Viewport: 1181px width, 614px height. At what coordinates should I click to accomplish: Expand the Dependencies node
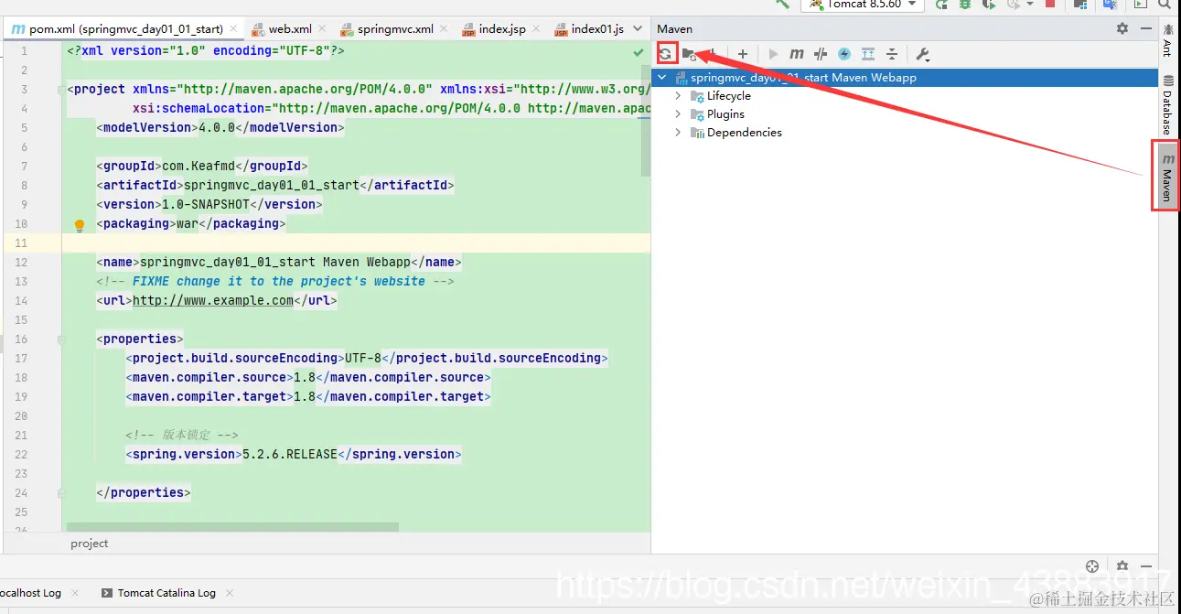(678, 133)
